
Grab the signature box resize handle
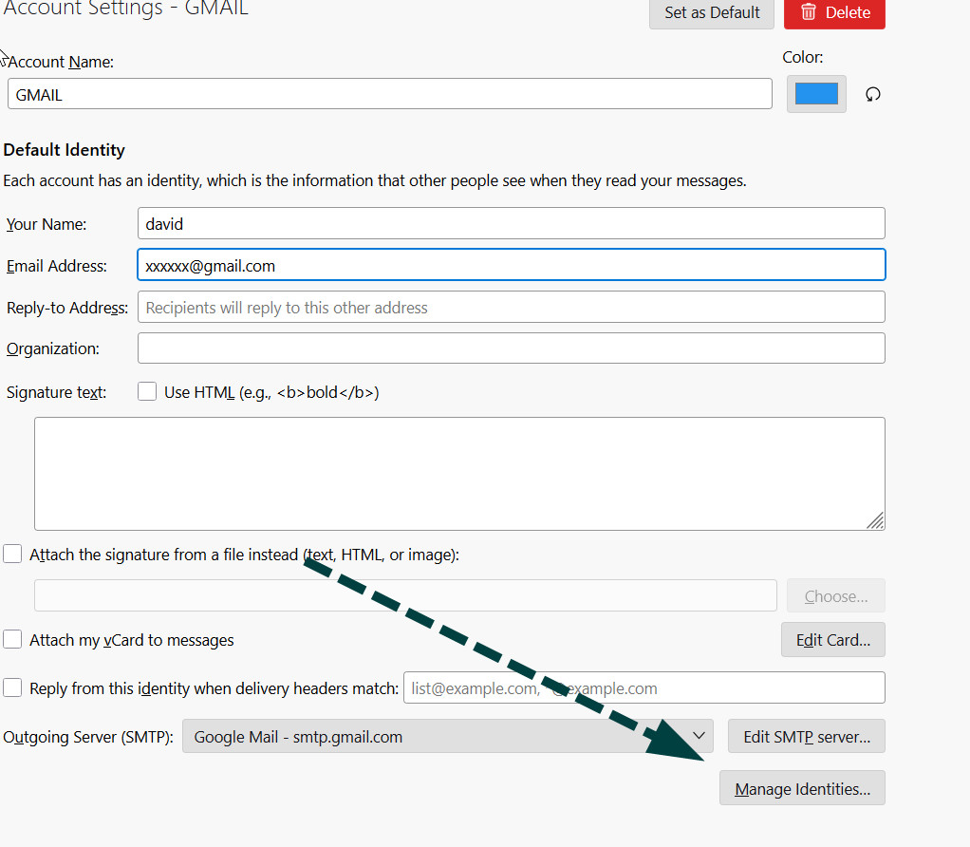click(x=875, y=520)
